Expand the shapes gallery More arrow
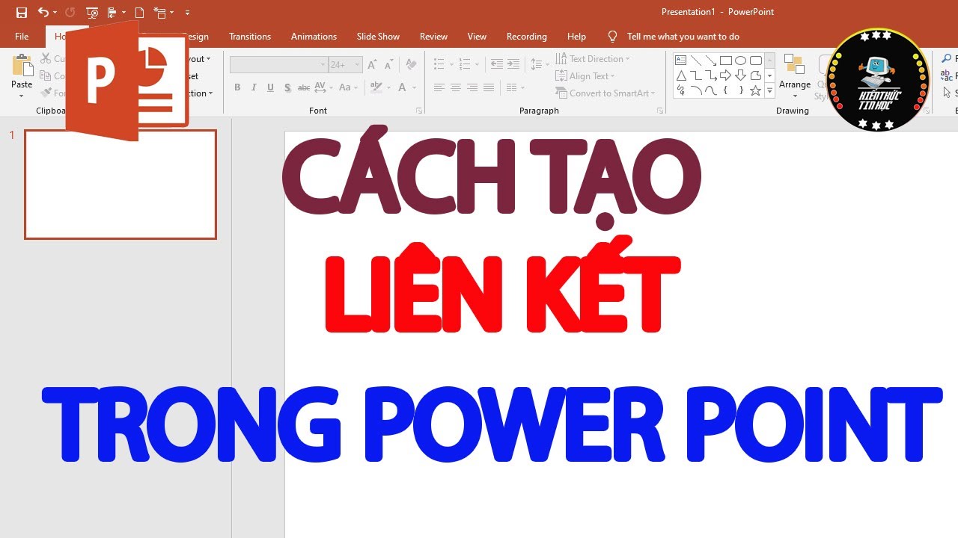Viewport: 958px width, 538px height. (x=769, y=91)
